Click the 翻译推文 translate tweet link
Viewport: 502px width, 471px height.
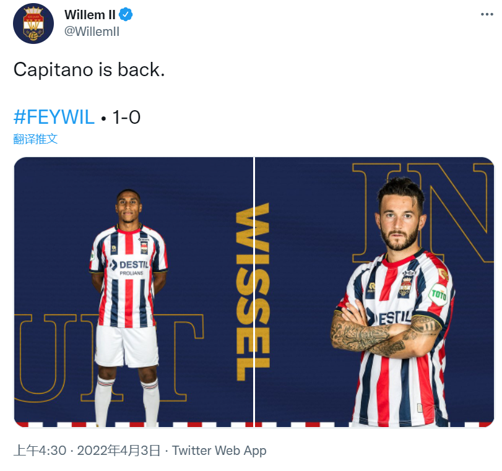tap(35, 139)
